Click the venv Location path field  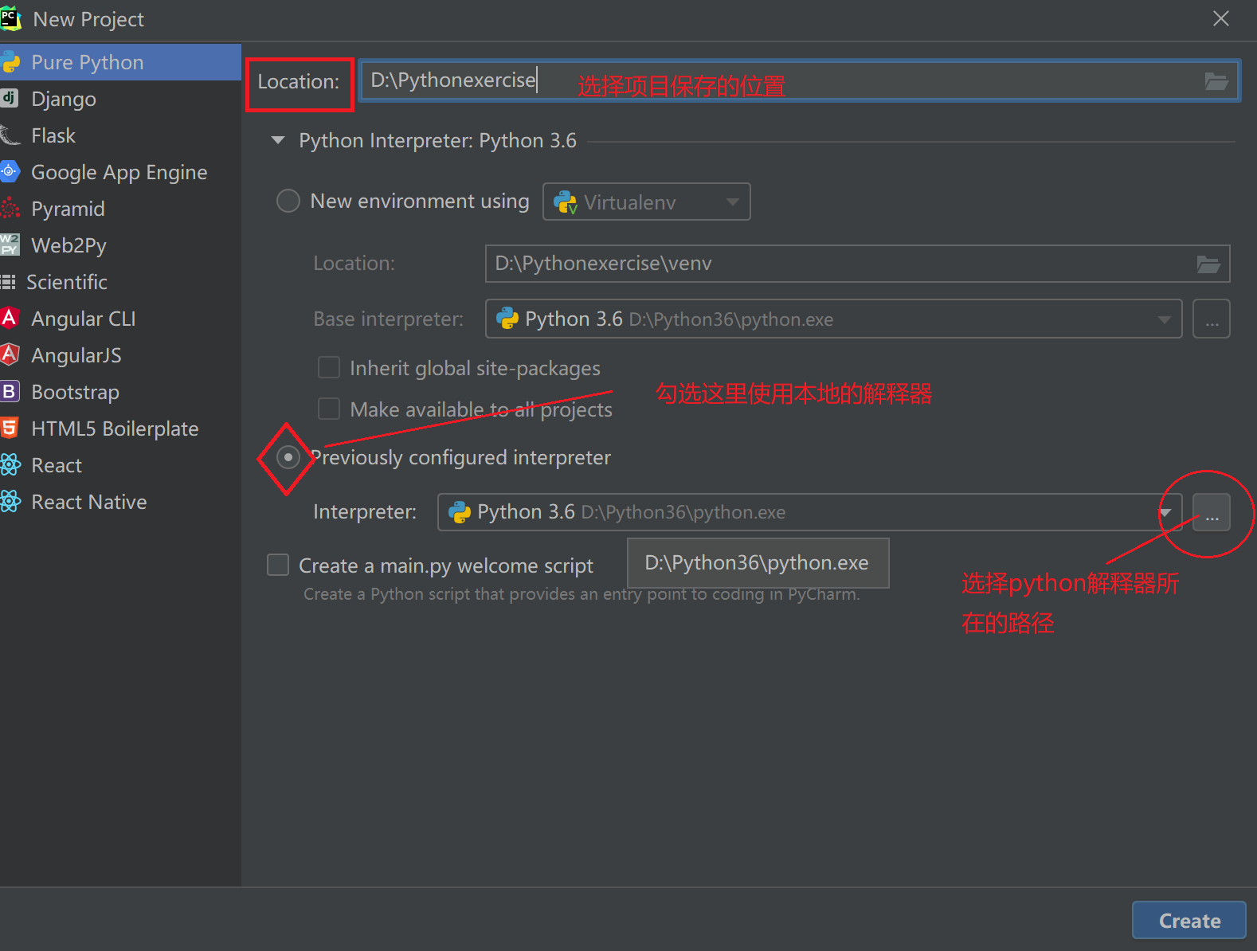click(857, 264)
